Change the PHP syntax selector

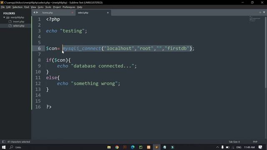click(255, 142)
